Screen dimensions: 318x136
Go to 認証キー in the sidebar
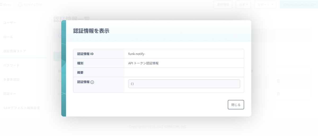(10, 94)
